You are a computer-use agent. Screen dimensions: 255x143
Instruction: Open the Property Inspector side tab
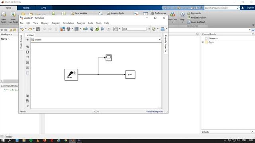click(166, 43)
